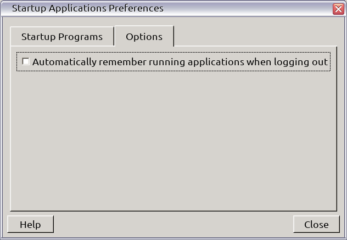Viewport: 347px width, 240px height.
Task: Click the red X icon in the title bar
Action: (338, 9)
